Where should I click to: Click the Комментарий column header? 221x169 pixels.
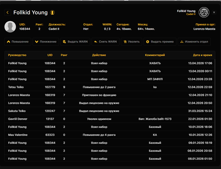155,55
